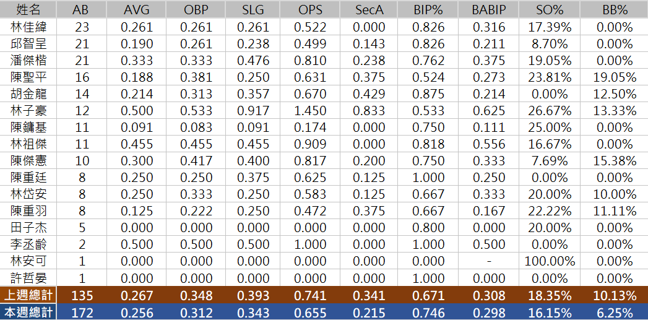
Task: Click the BB% column header
Action: pyautogui.click(x=615, y=9)
